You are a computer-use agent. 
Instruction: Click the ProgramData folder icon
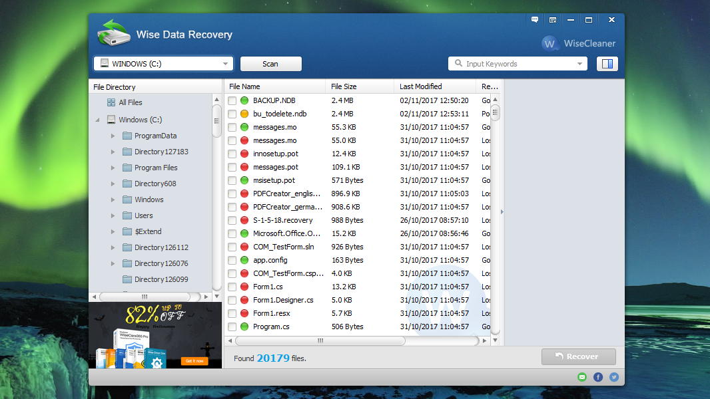[127, 136]
